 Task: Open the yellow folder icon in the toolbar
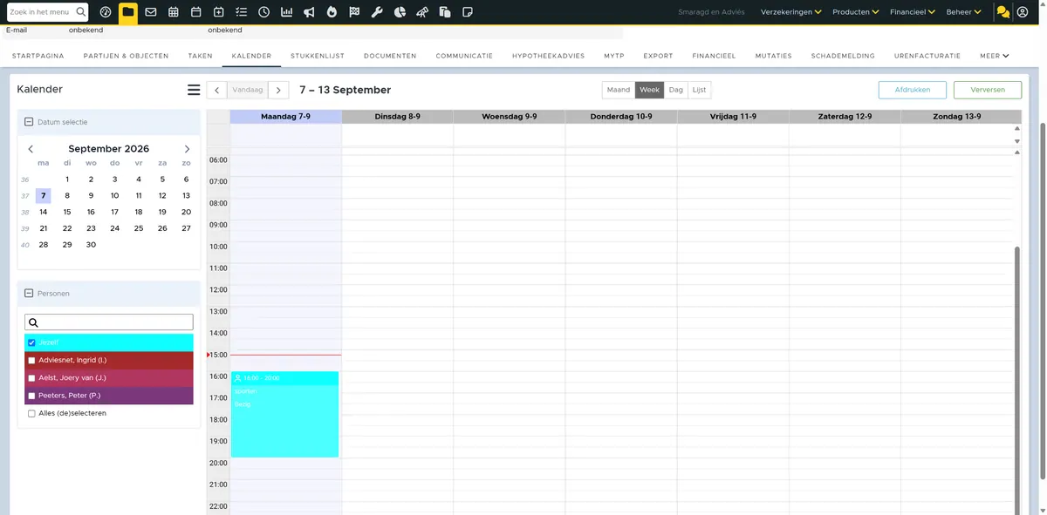coord(128,12)
